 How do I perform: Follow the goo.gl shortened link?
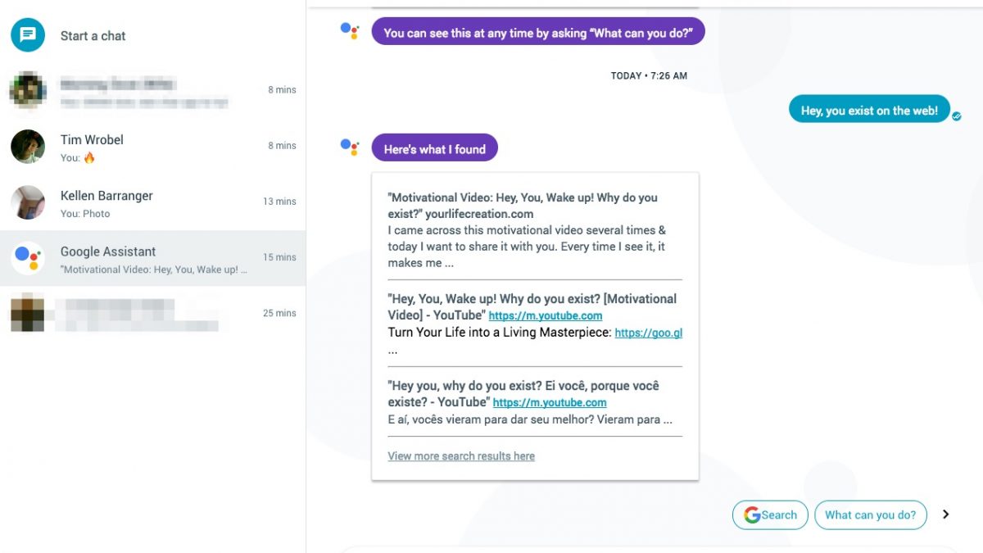[648, 333]
